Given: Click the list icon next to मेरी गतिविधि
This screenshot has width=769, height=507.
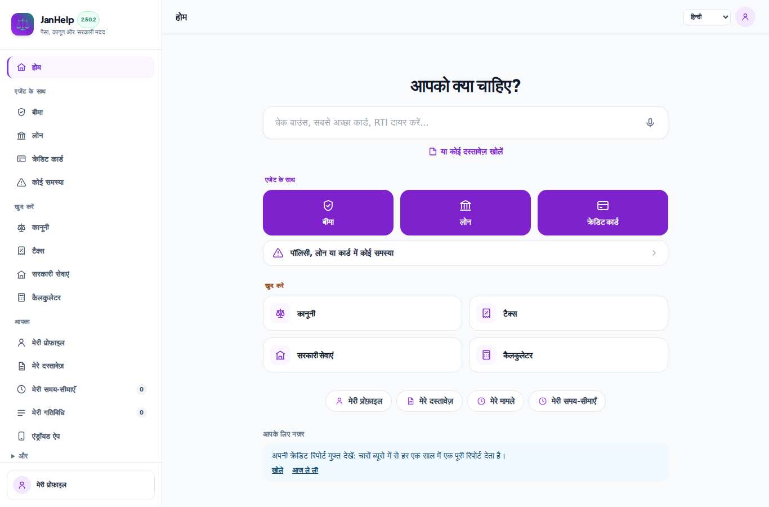Looking at the screenshot, I should [x=21, y=412].
